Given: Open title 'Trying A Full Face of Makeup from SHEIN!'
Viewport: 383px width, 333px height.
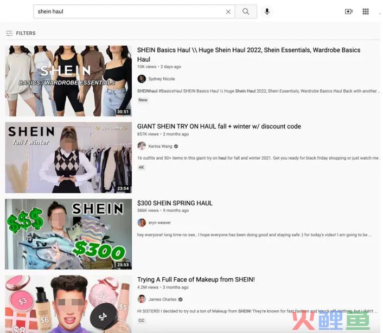Looking at the screenshot, I should pyautogui.click(x=196, y=279).
